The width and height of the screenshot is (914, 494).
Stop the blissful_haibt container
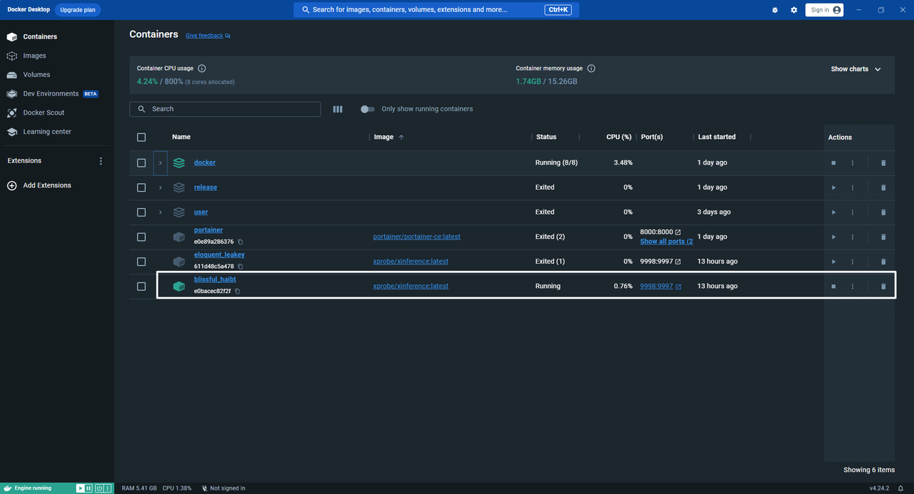(x=833, y=287)
